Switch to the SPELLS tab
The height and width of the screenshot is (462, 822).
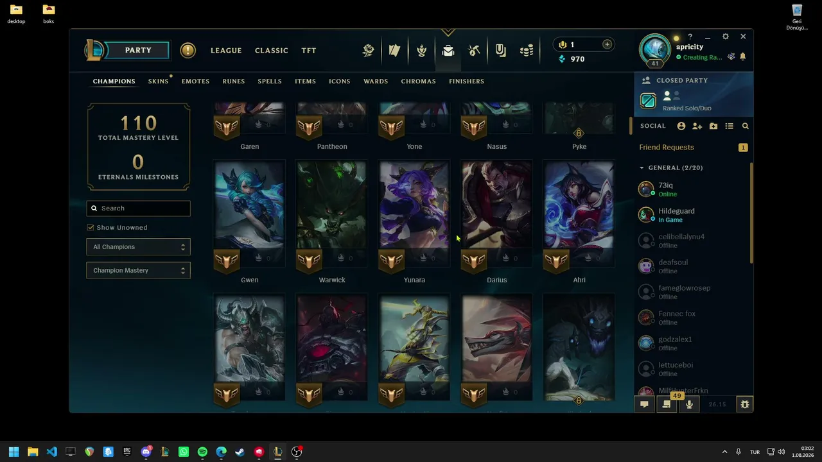pyautogui.click(x=270, y=81)
